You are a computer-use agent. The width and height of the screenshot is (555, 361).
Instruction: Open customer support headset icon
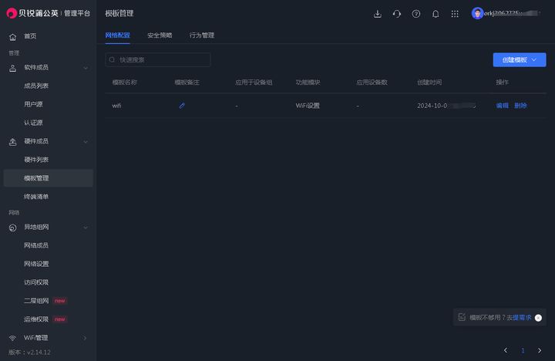click(396, 14)
